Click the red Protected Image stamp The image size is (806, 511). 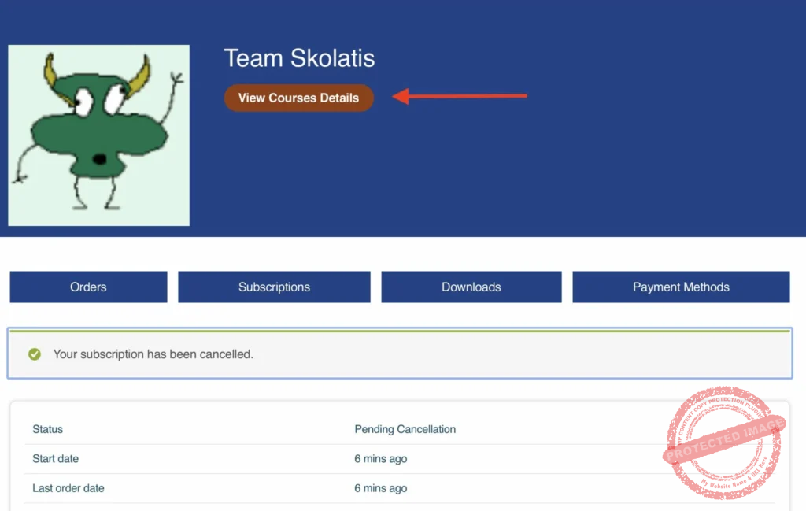tap(725, 442)
